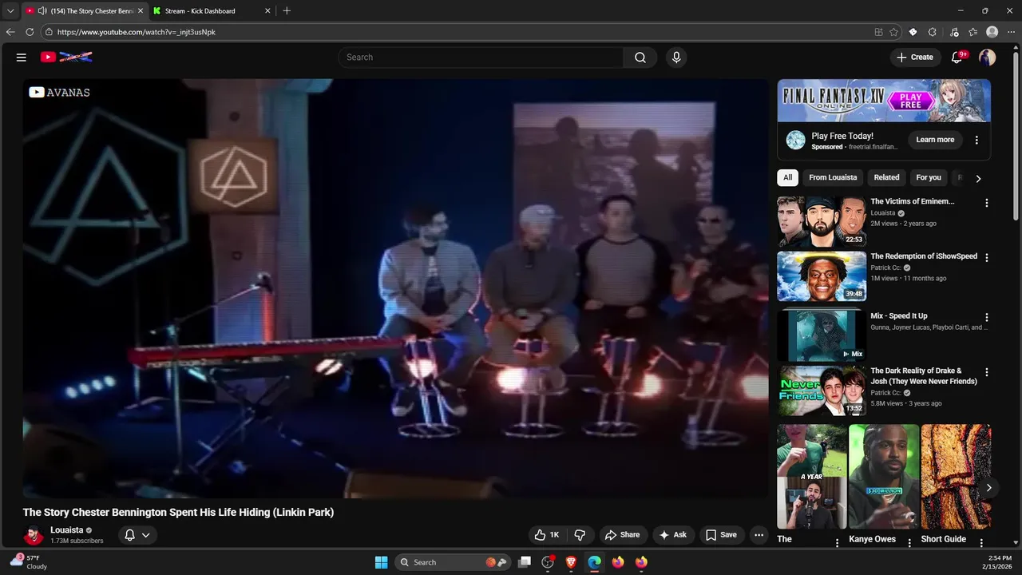
Task: View site information icon in address bar
Action: (49, 32)
